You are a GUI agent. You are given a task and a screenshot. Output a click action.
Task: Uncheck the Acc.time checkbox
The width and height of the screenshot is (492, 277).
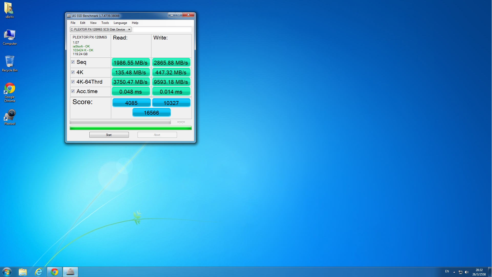(73, 91)
